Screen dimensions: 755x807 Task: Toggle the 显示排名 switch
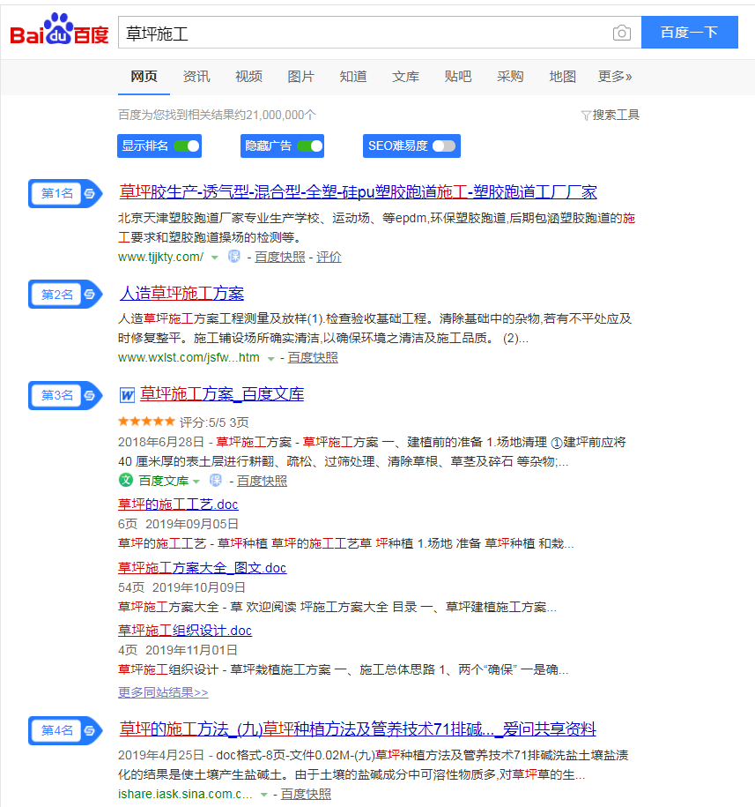[x=187, y=146]
